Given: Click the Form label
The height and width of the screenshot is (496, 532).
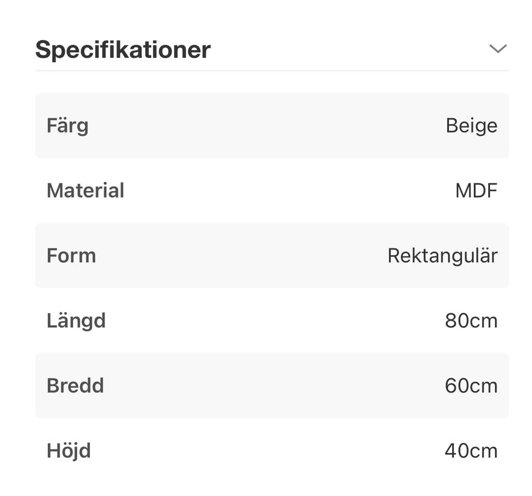Looking at the screenshot, I should coord(71,255).
